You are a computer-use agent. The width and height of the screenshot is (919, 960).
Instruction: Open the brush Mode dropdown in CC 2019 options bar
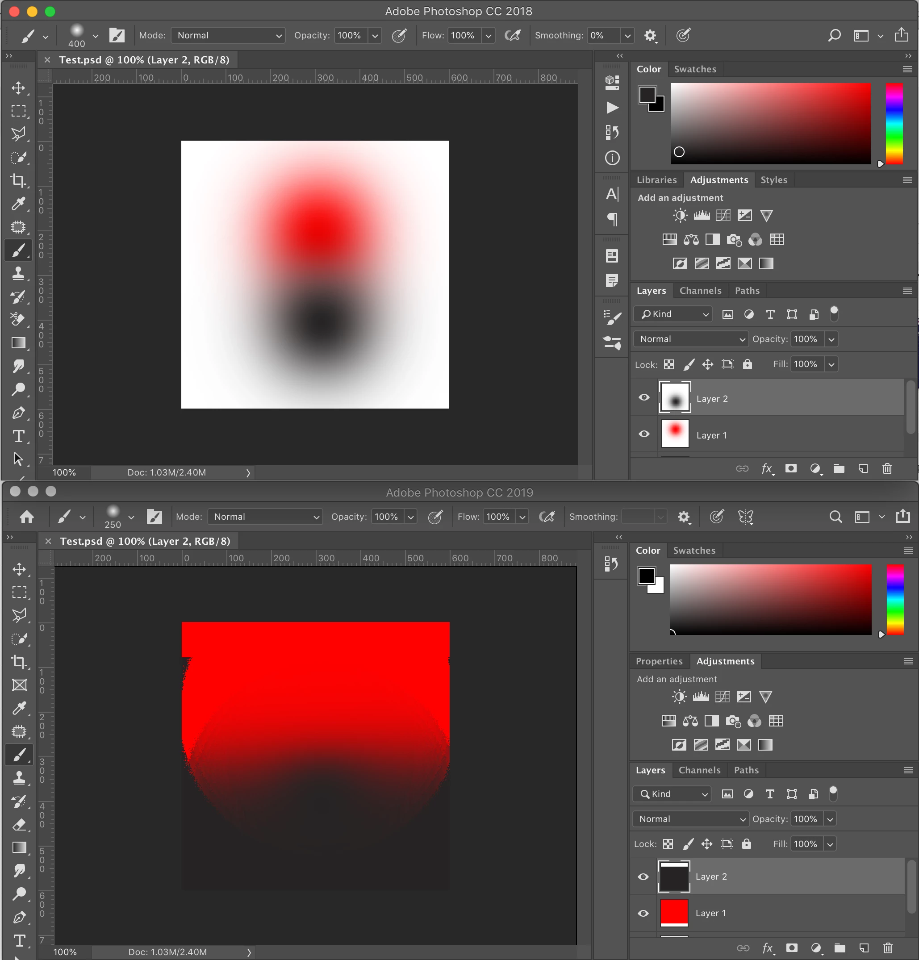pos(264,517)
